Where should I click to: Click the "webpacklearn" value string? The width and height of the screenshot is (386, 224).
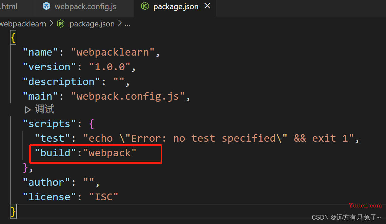(x=113, y=52)
